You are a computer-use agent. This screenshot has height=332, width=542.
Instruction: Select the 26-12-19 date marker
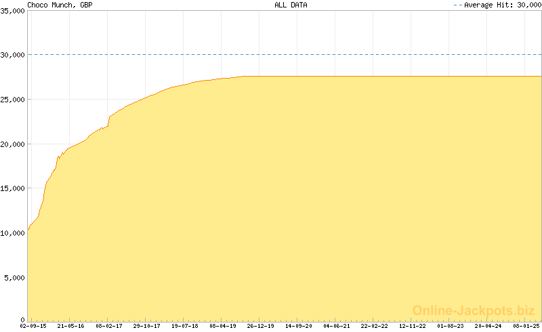261,326
